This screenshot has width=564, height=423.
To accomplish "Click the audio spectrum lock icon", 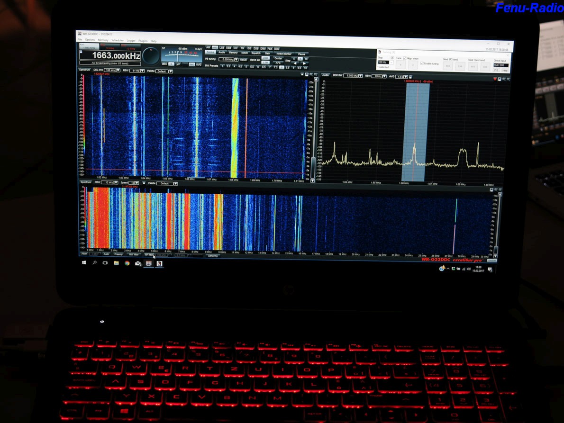I will pyautogui.click(x=410, y=77).
